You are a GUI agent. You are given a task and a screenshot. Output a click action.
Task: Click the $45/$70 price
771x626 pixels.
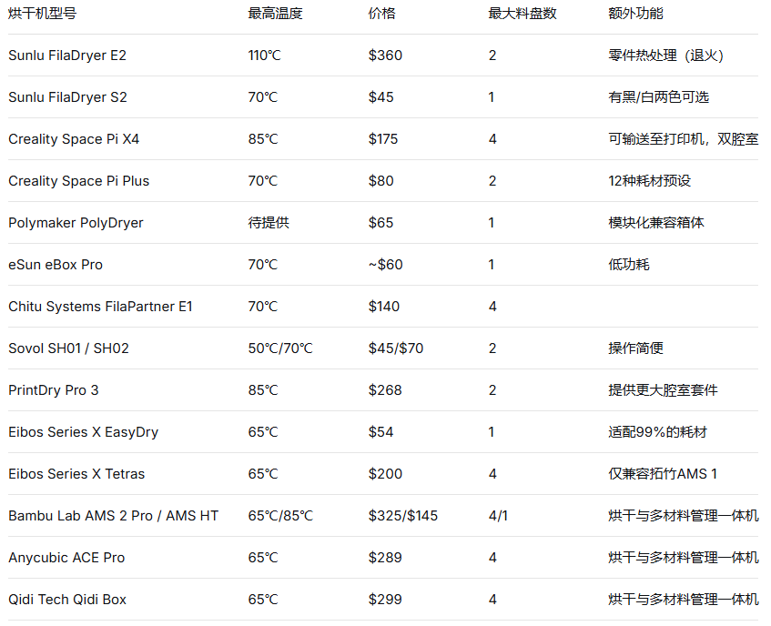click(x=396, y=348)
